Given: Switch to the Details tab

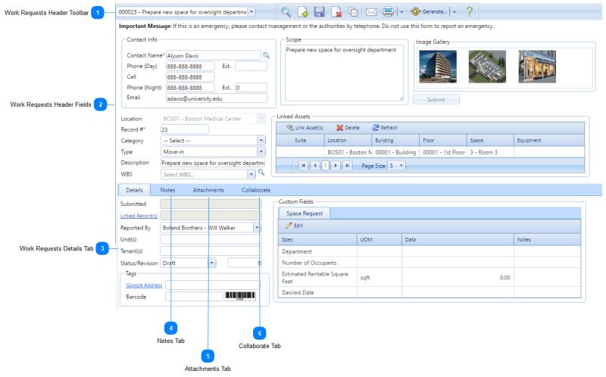Looking at the screenshot, I should [134, 190].
